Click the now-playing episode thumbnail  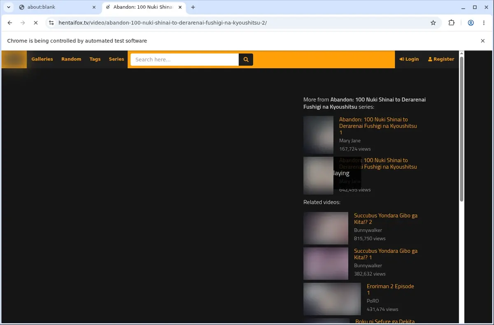coord(318,176)
